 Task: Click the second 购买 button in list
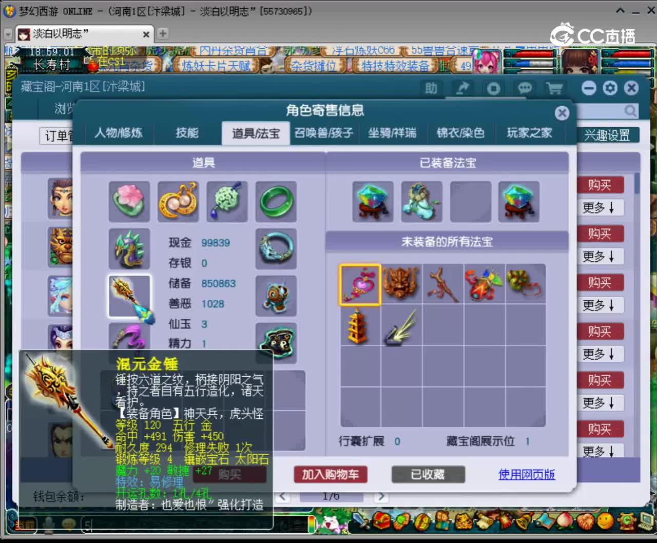pyautogui.click(x=600, y=234)
